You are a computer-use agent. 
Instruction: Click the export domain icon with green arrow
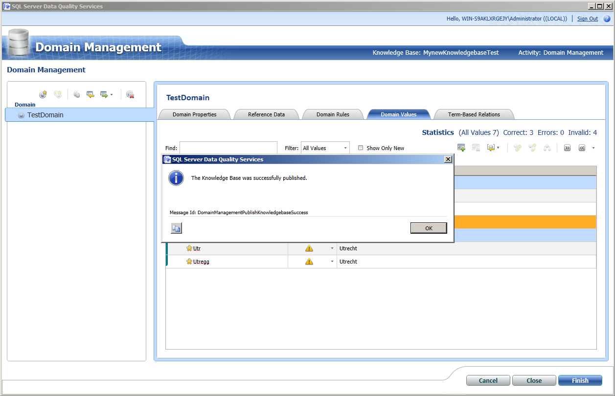click(x=104, y=94)
